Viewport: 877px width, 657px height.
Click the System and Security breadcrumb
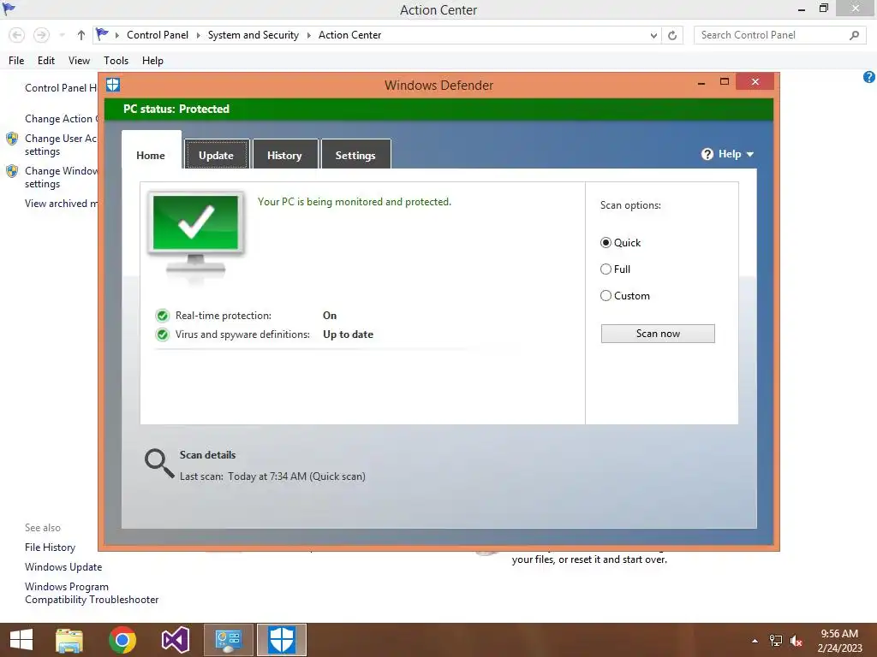pos(254,35)
